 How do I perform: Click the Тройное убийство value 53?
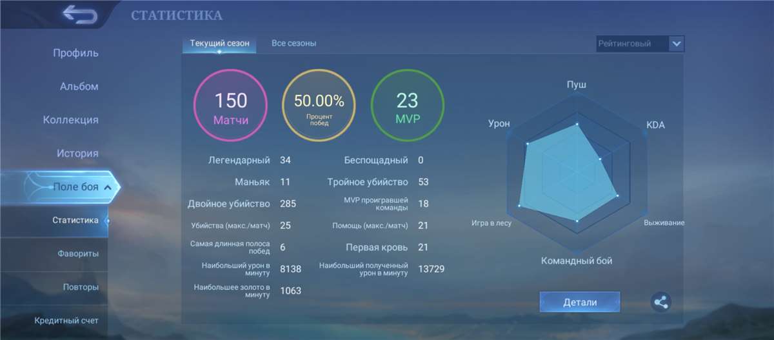click(x=424, y=182)
